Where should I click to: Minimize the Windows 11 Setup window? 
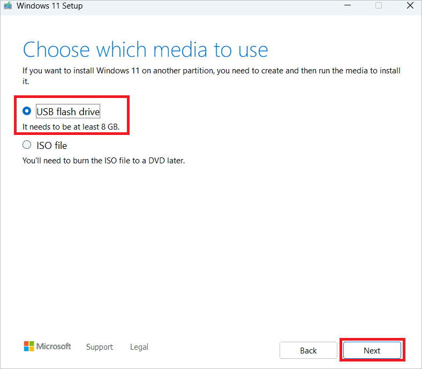tap(348, 5)
